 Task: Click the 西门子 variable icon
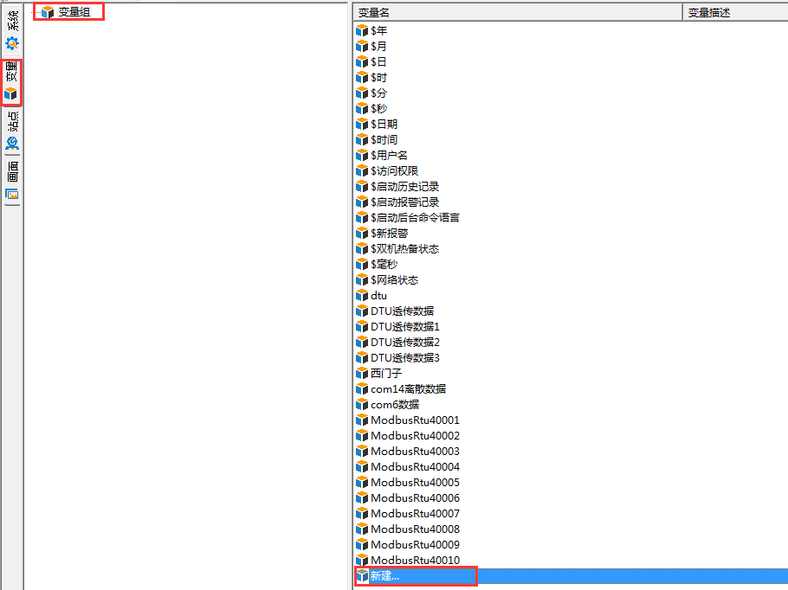(362, 374)
